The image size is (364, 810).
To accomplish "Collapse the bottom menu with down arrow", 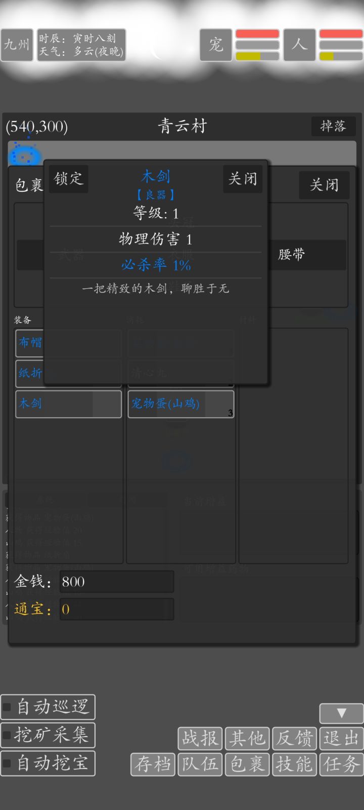I will click(341, 713).
